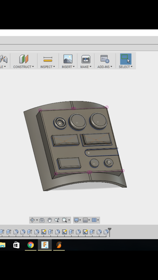Open the Construct plane tool icon
The width and height of the screenshot is (158, 280).
coord(24,59)
